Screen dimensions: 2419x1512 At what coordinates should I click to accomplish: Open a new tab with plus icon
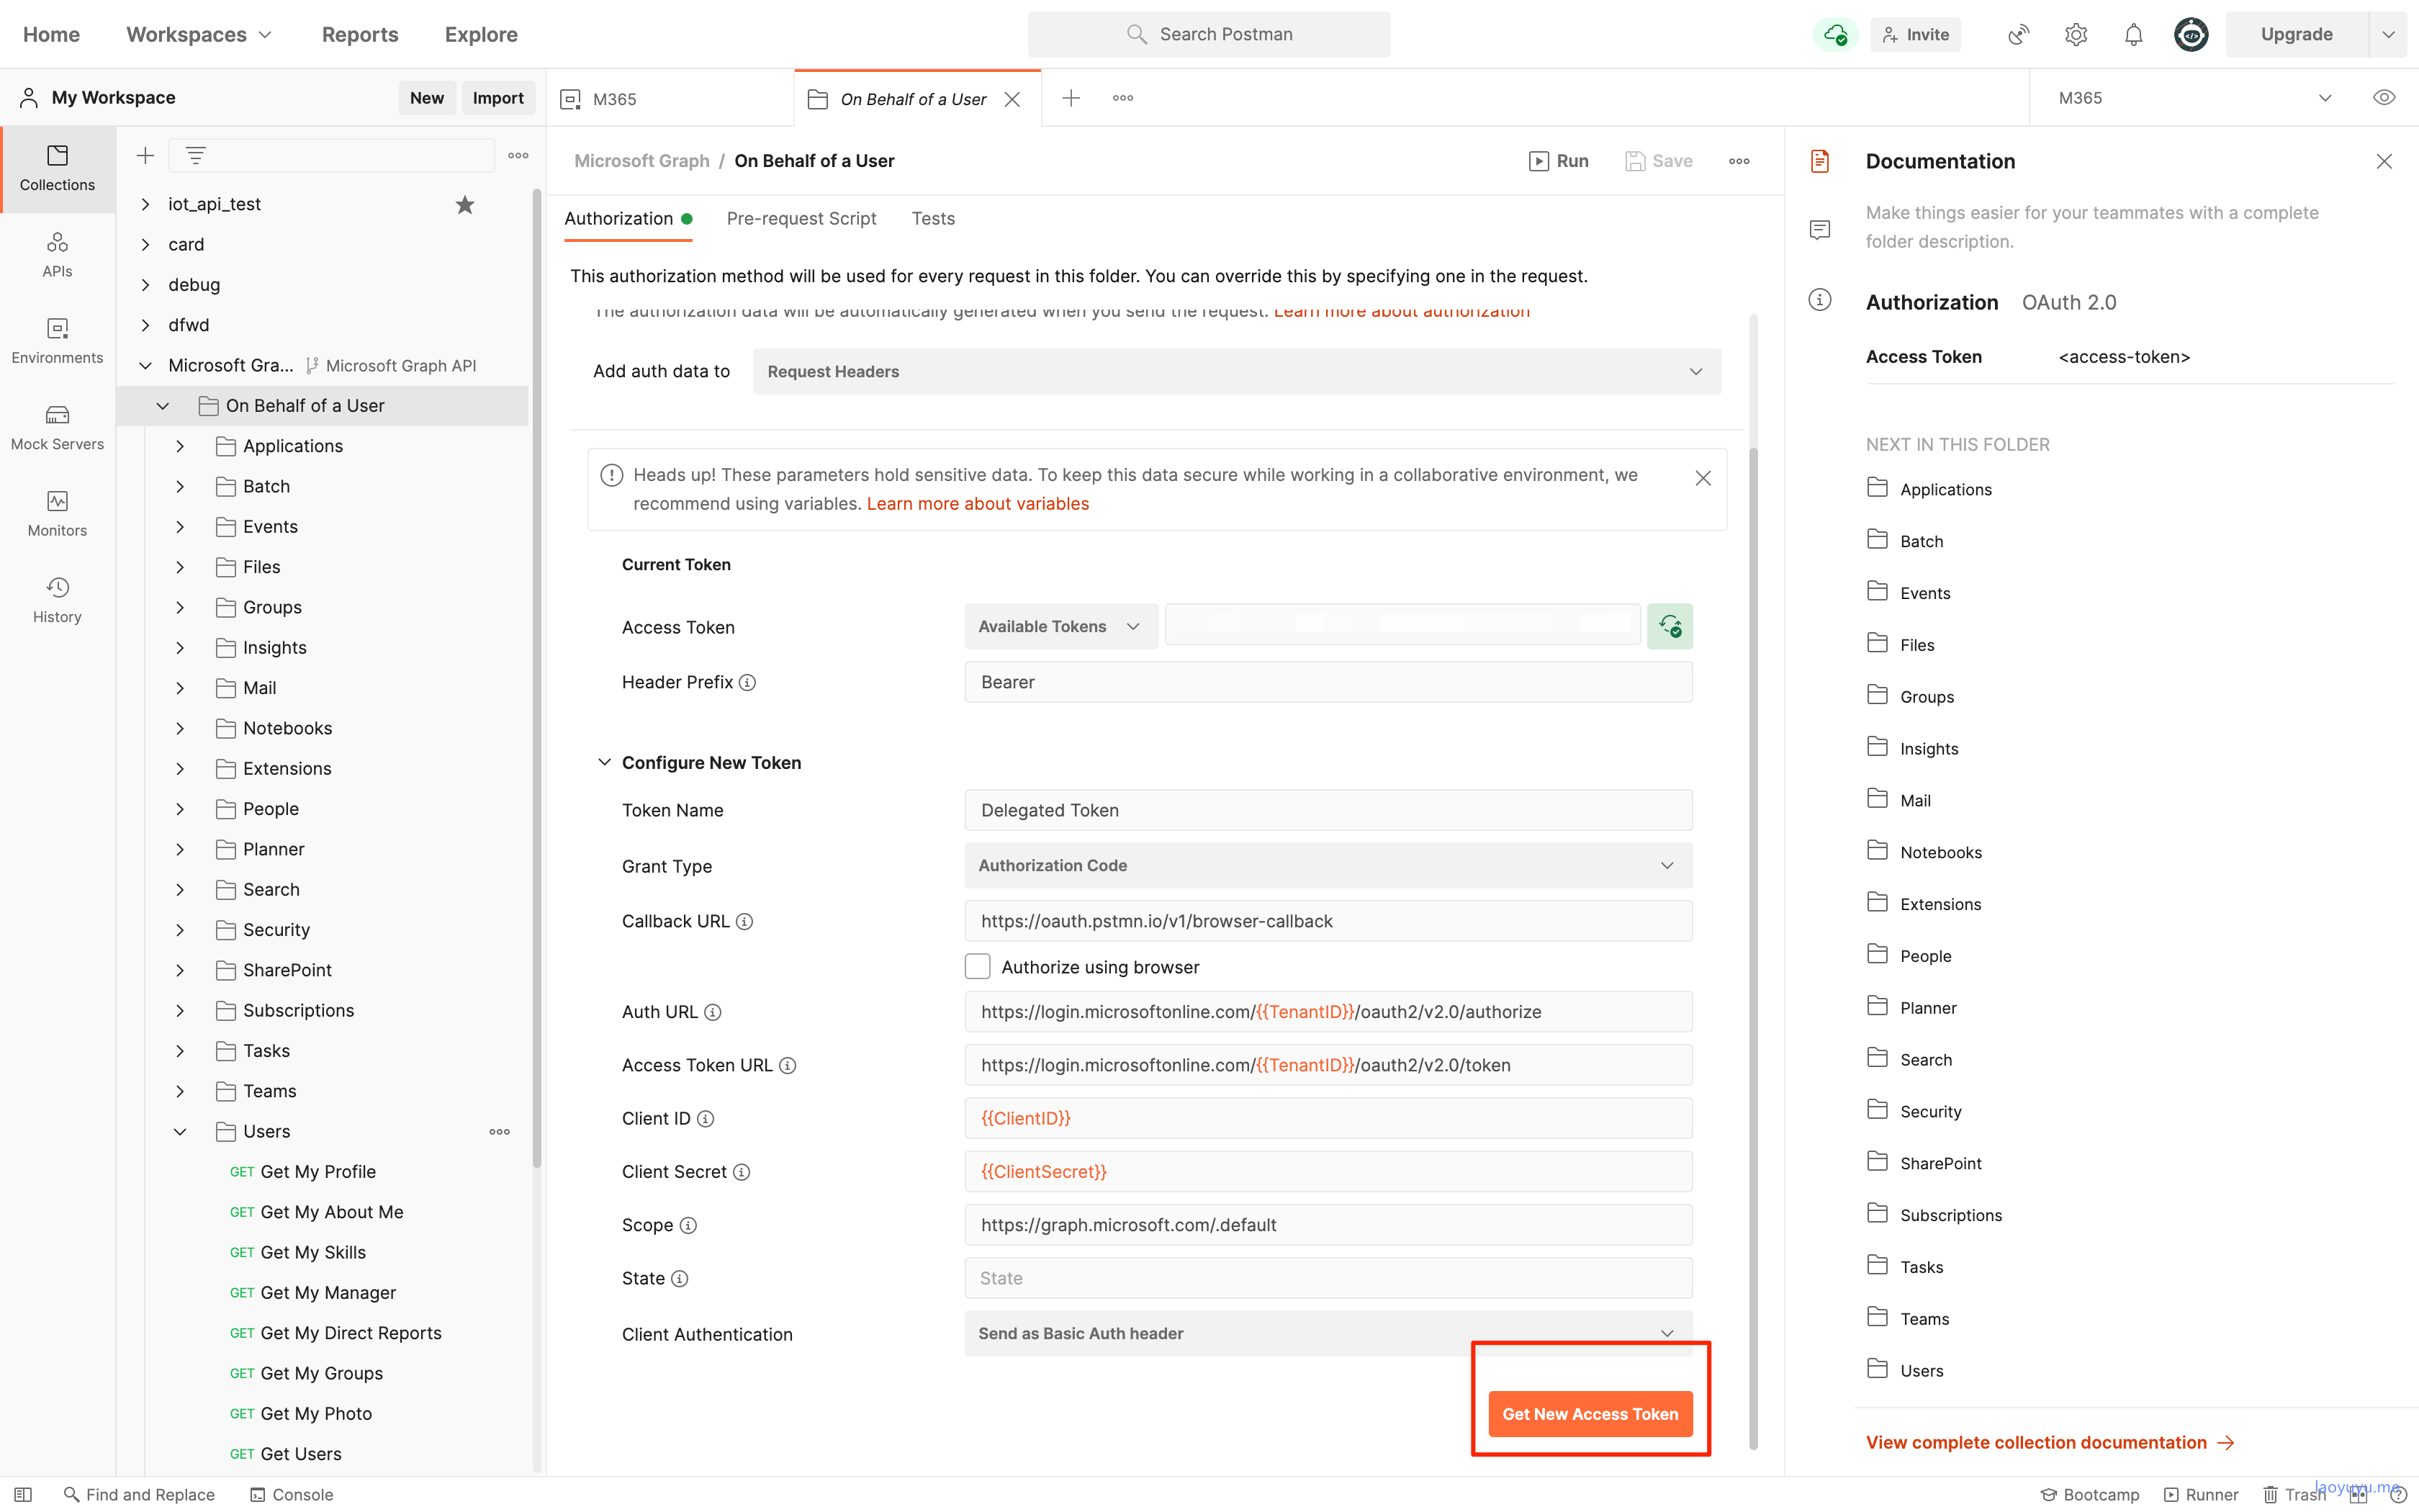point(1071,98)
